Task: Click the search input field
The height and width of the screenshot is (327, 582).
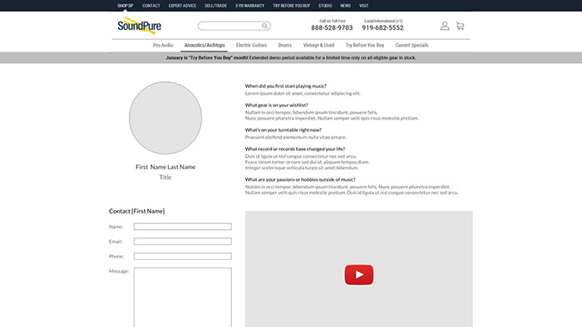Action: click(234, 26)
